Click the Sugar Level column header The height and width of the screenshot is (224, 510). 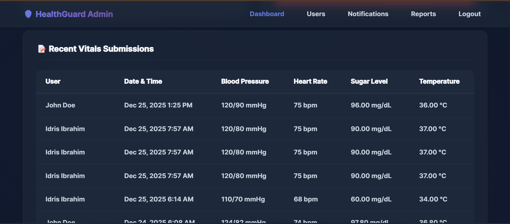[x=369, y=81]
